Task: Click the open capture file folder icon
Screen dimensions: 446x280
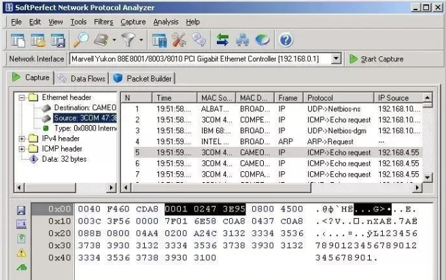Action: (38, 40)
